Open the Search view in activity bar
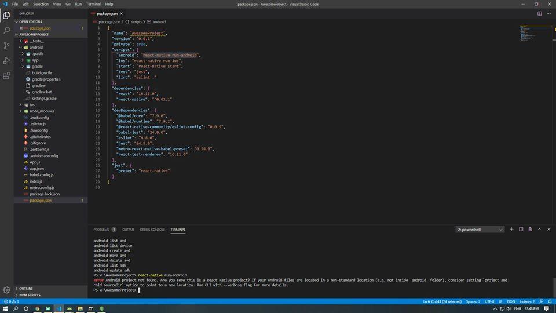 (x=7, y=30)
